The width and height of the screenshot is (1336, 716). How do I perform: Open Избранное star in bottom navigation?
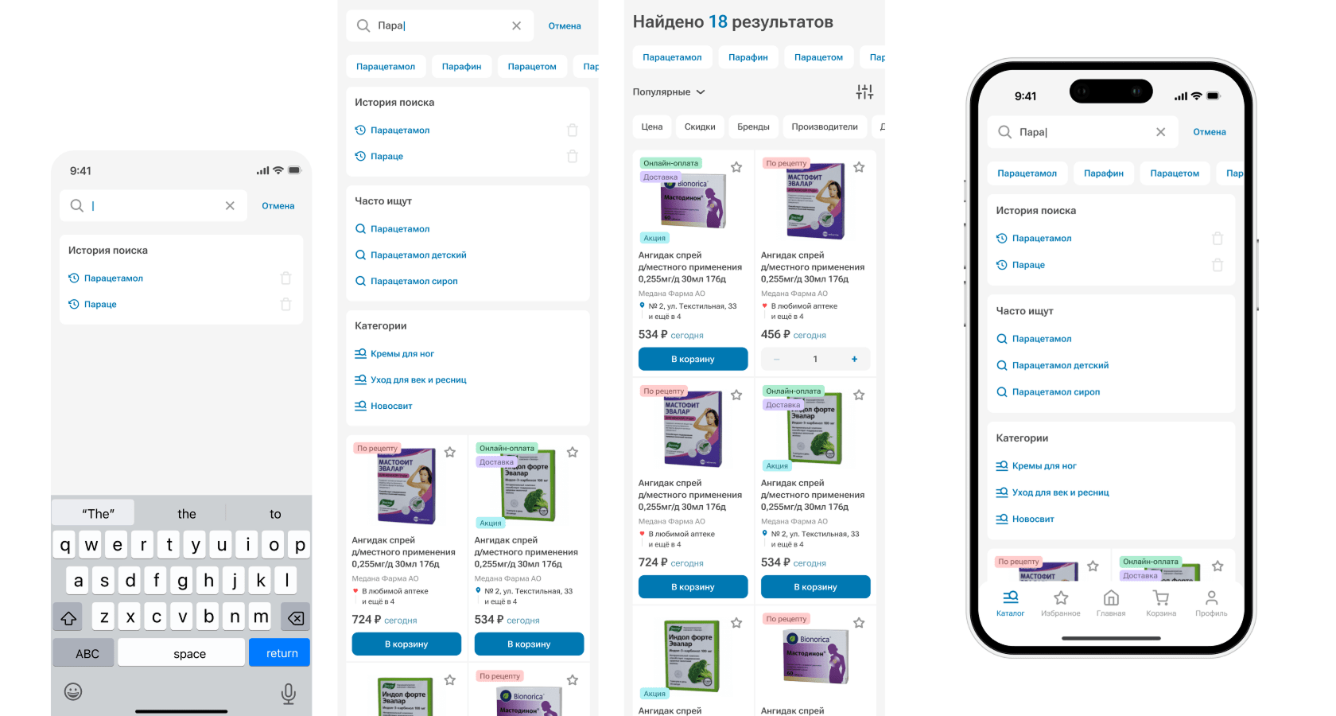coord(1061,603)
